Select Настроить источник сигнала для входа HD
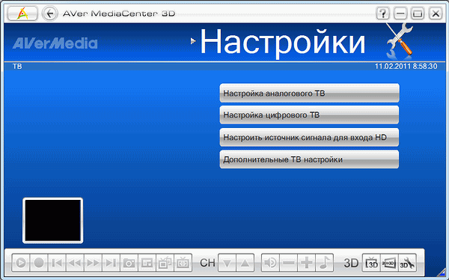449x280 pixels. 309,137
